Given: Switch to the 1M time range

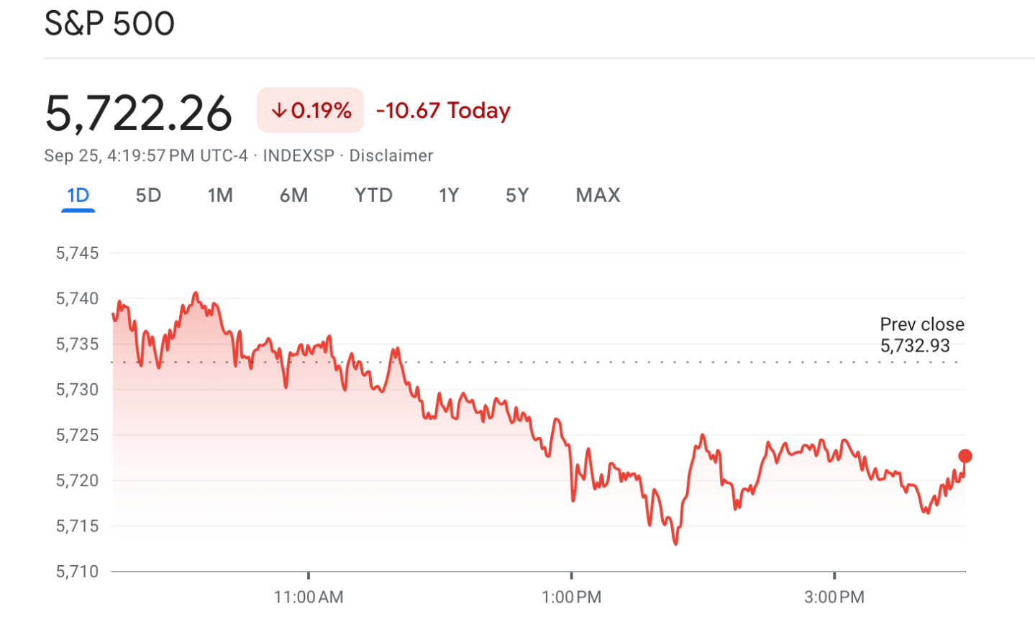Looking at the screenshot, I should 221,195.
